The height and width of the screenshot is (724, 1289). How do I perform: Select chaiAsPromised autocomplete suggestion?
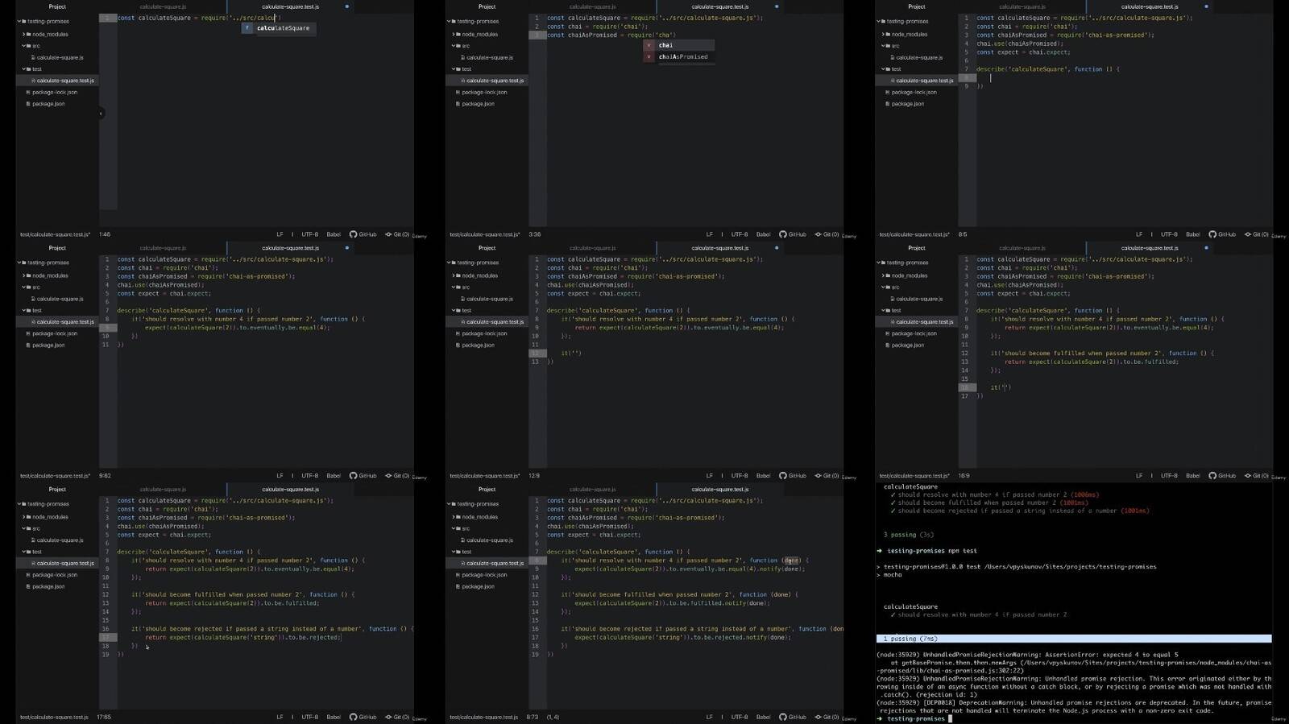[x=683, y=57]
